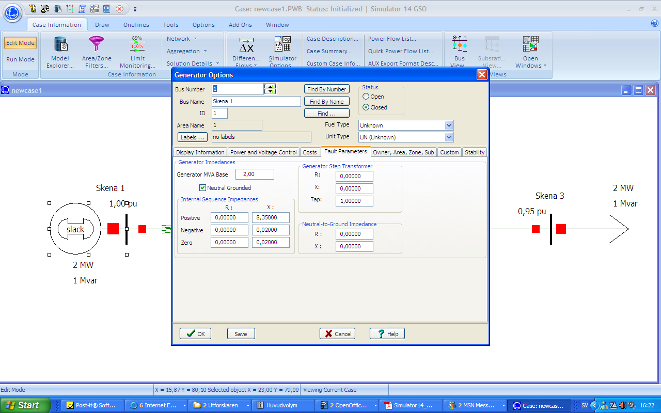Open the PowerWorld application orb menu

[12, 12]
